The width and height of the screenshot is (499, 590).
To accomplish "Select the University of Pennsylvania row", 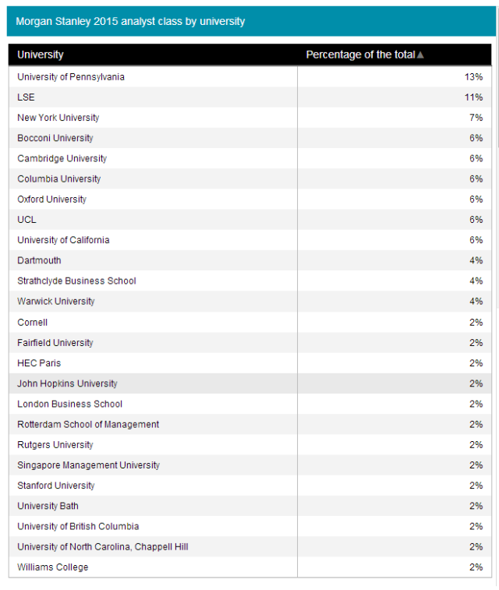I will tap(71, 77).
